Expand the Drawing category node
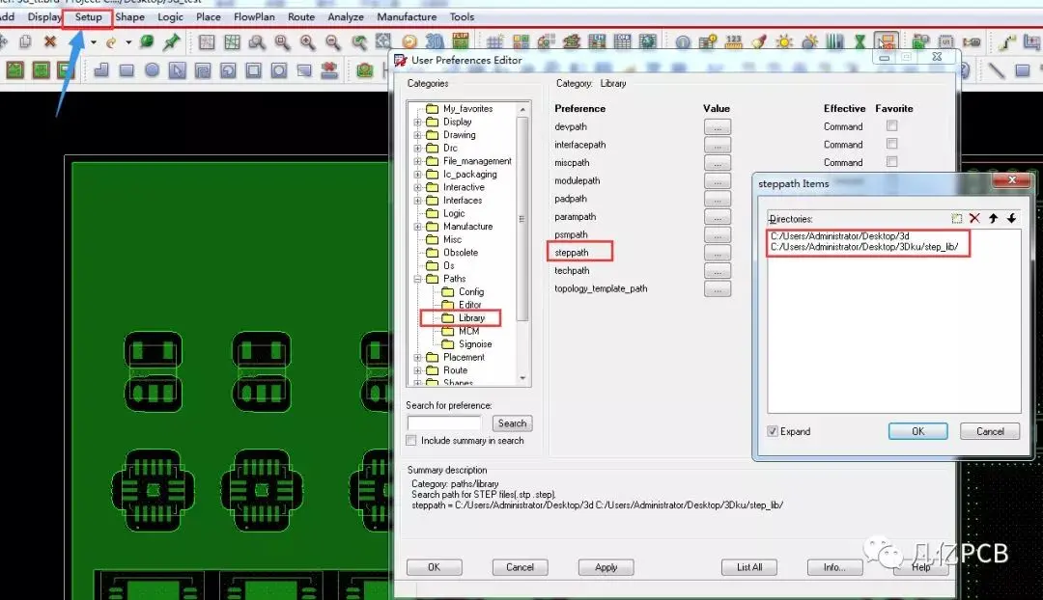This screenshot has width=1043, height=600. click(418, 135)
